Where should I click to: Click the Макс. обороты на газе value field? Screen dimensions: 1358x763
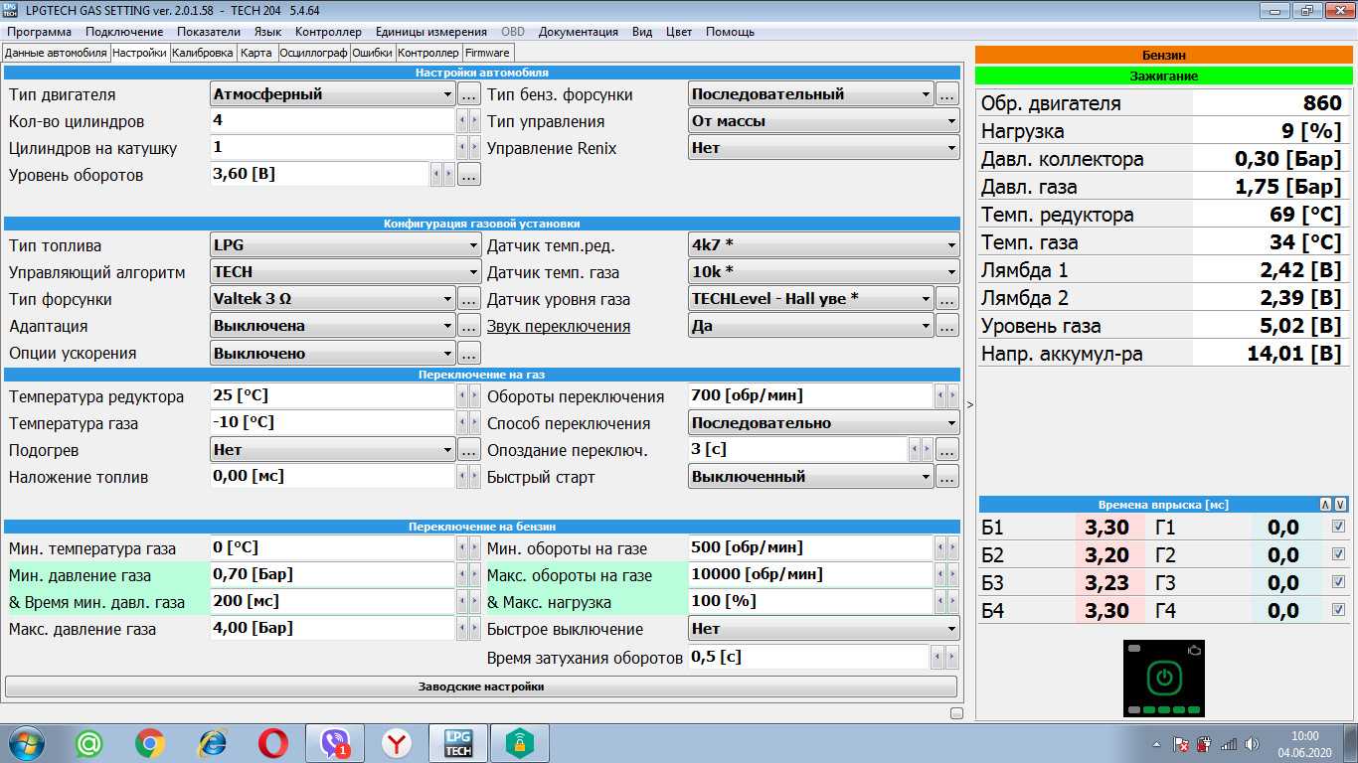click(x=810, y=575)
